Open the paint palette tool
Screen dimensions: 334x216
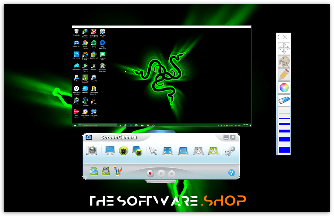pos(284,62)
